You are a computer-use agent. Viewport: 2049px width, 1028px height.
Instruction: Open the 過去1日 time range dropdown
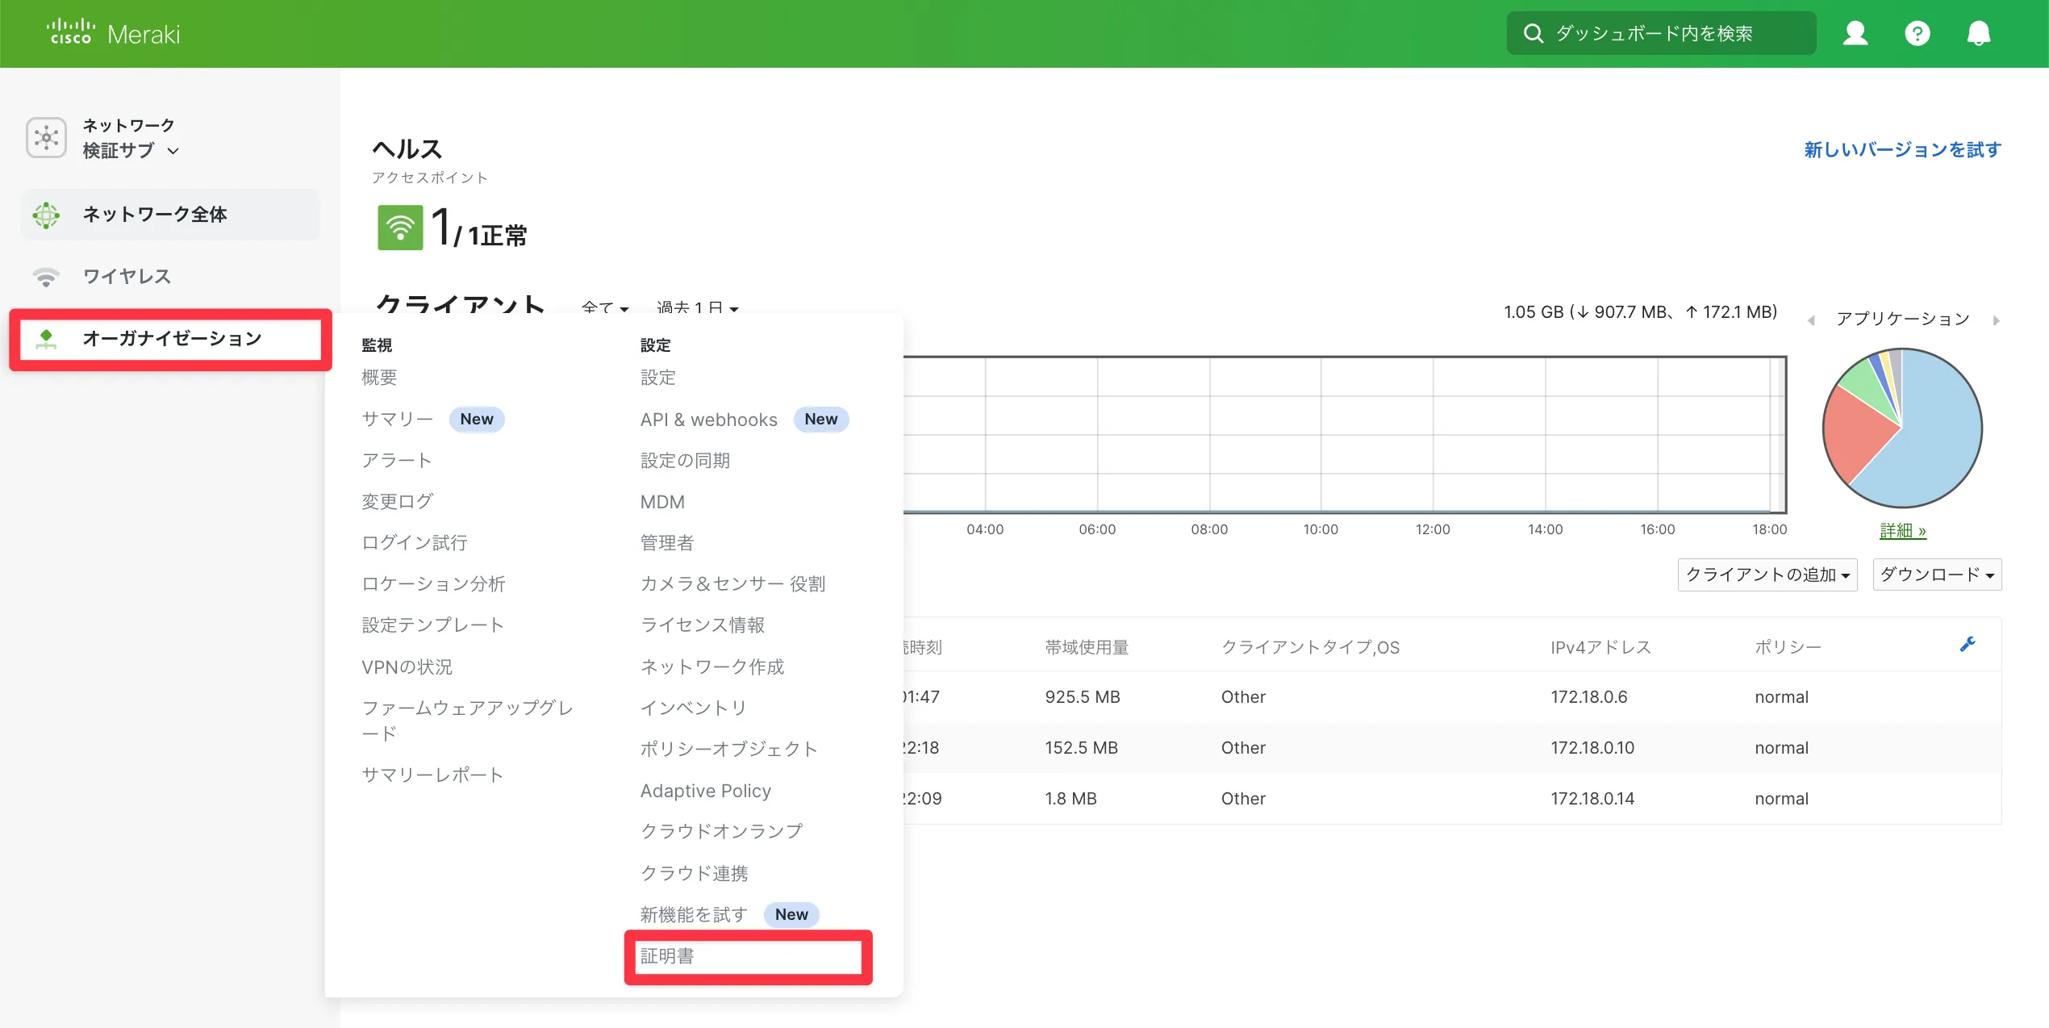[697, 307]
